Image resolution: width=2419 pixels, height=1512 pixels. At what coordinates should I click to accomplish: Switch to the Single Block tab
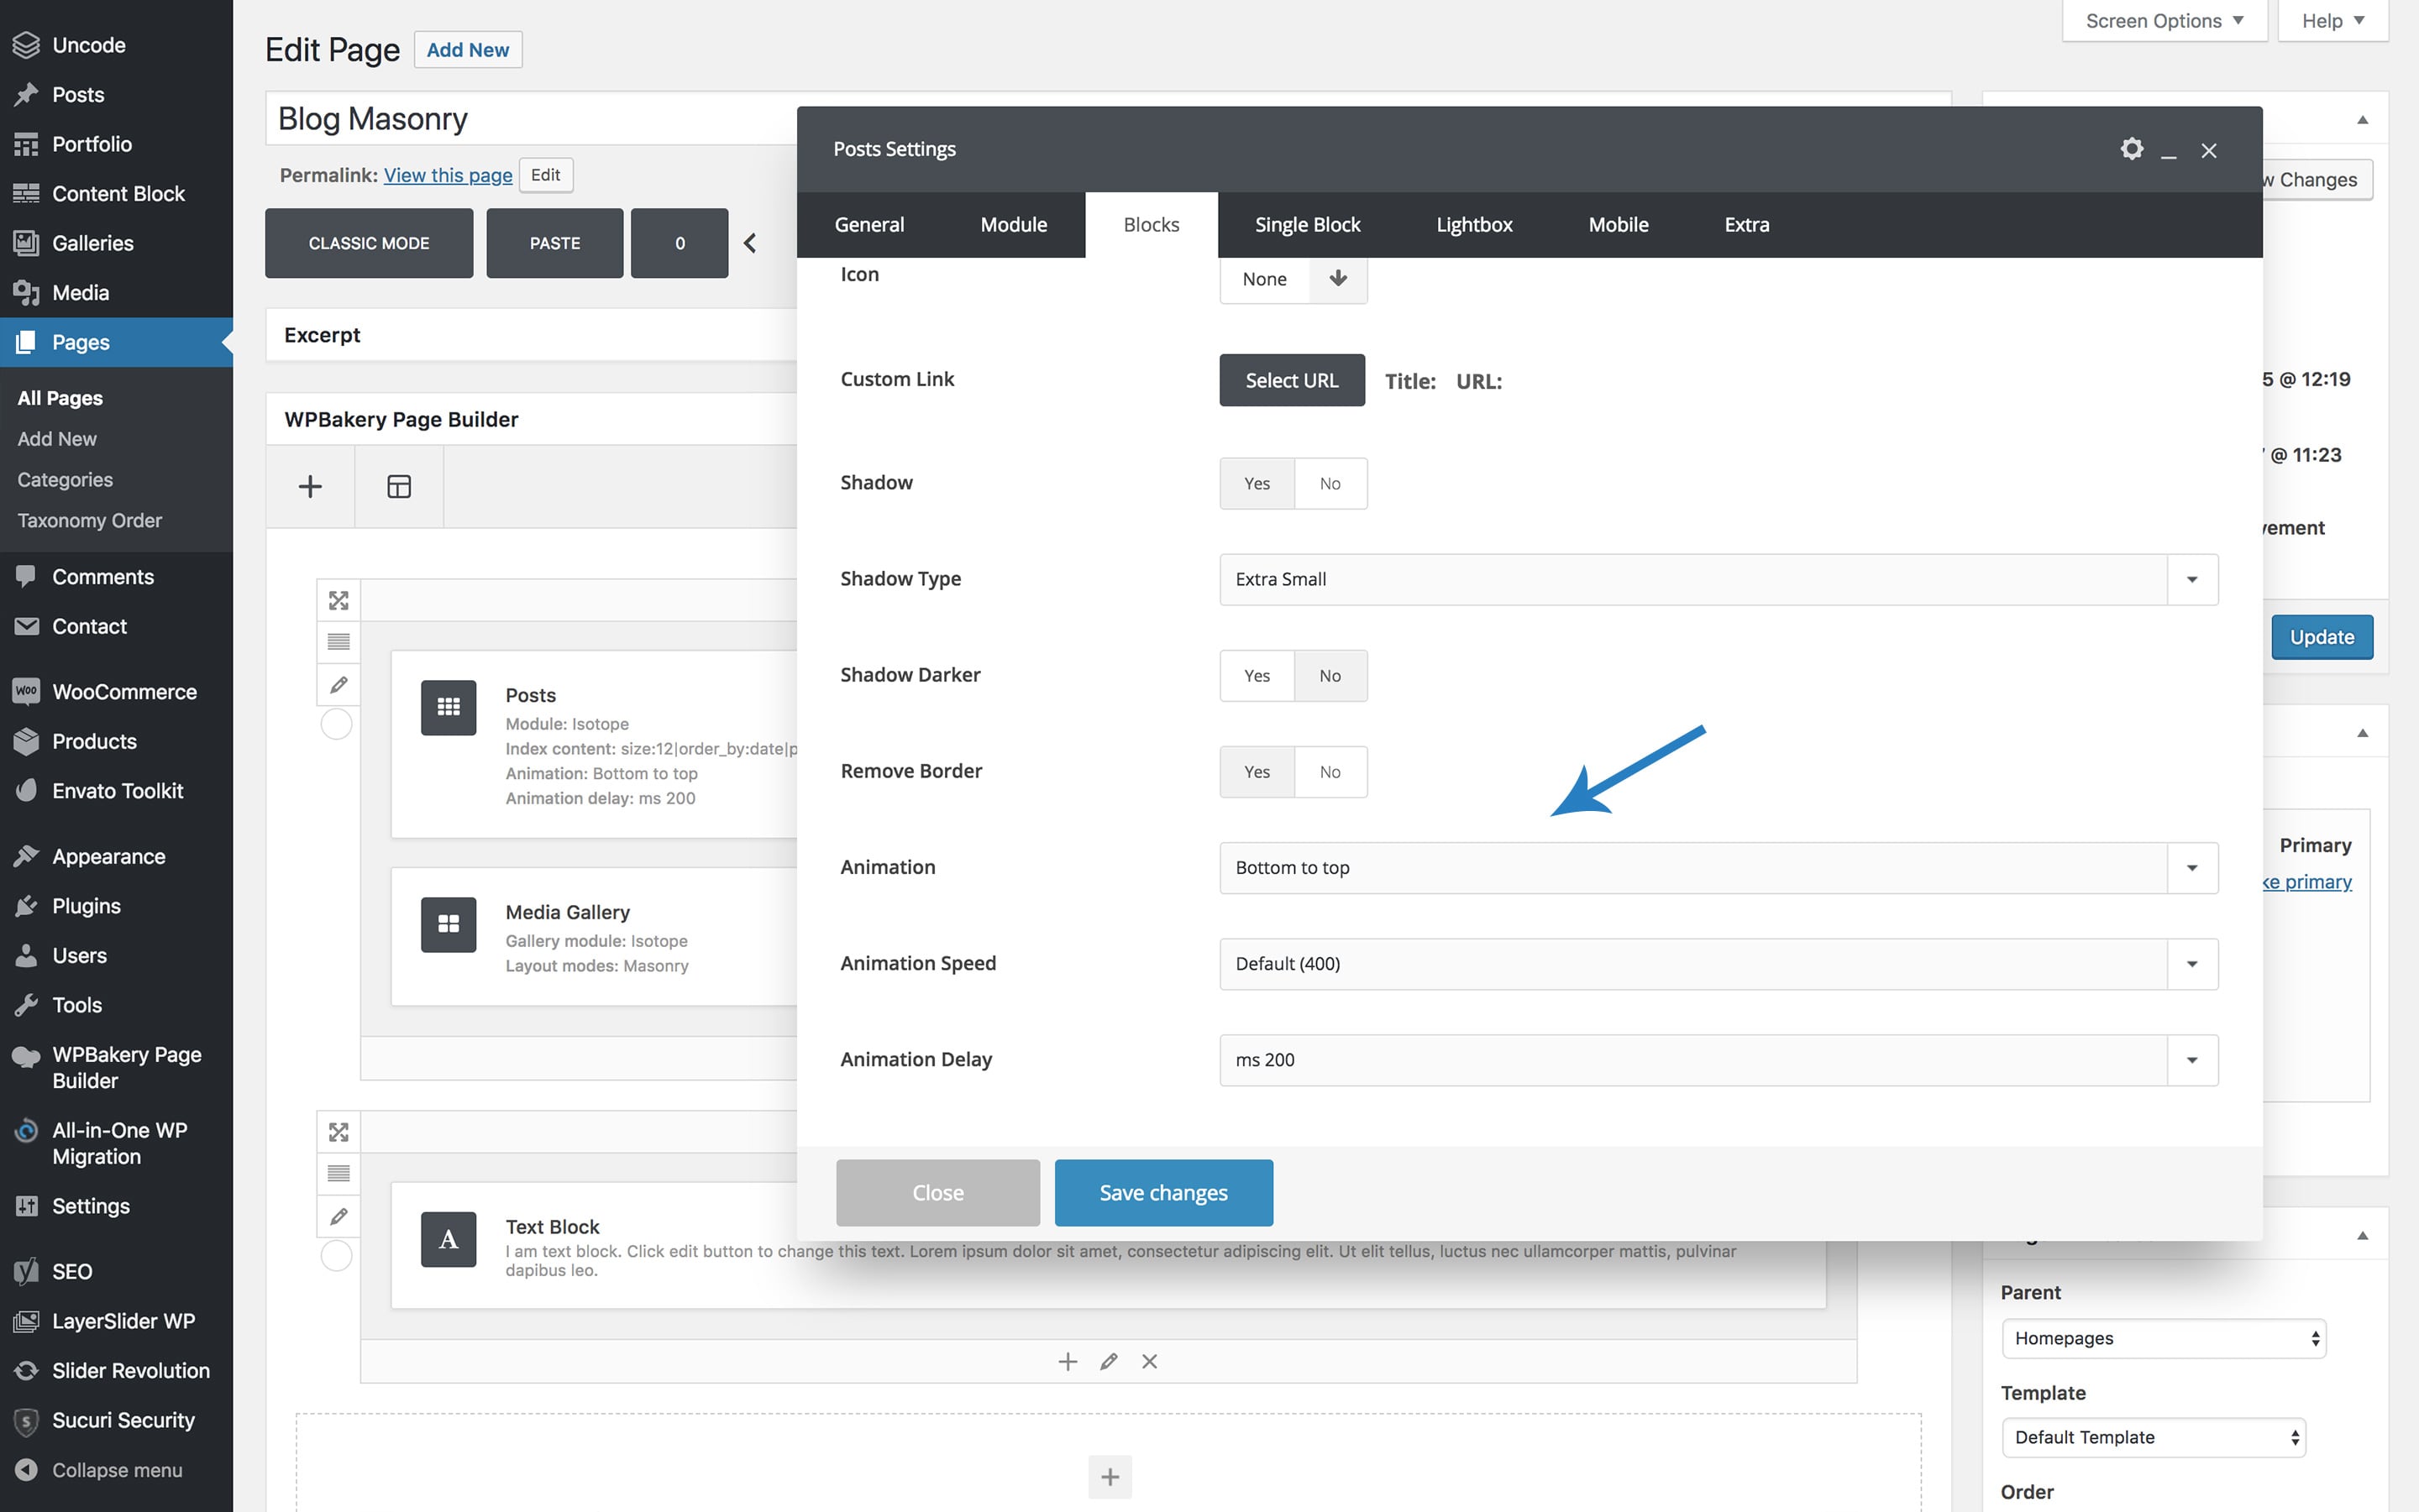pos(1307,225)
